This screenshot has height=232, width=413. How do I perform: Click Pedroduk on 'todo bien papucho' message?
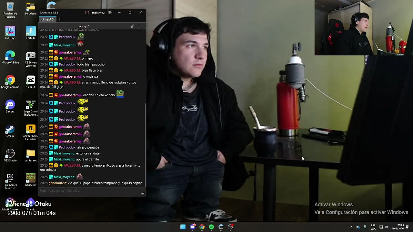67,64
